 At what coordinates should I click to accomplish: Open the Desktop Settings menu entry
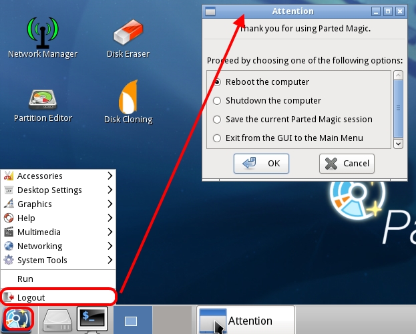point(58,190)
